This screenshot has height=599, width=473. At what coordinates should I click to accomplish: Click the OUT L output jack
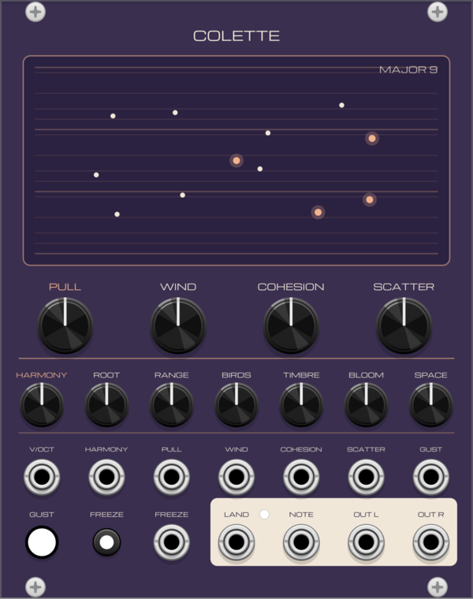tap(366, 541)
